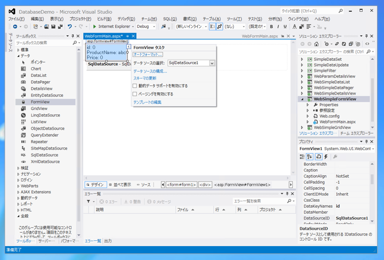Open the SQL(Q) menu
The image size is (384, 260).
pyautogui.click(x=170, y=19)
